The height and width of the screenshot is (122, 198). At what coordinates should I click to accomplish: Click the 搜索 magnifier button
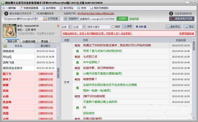[127, 26]
